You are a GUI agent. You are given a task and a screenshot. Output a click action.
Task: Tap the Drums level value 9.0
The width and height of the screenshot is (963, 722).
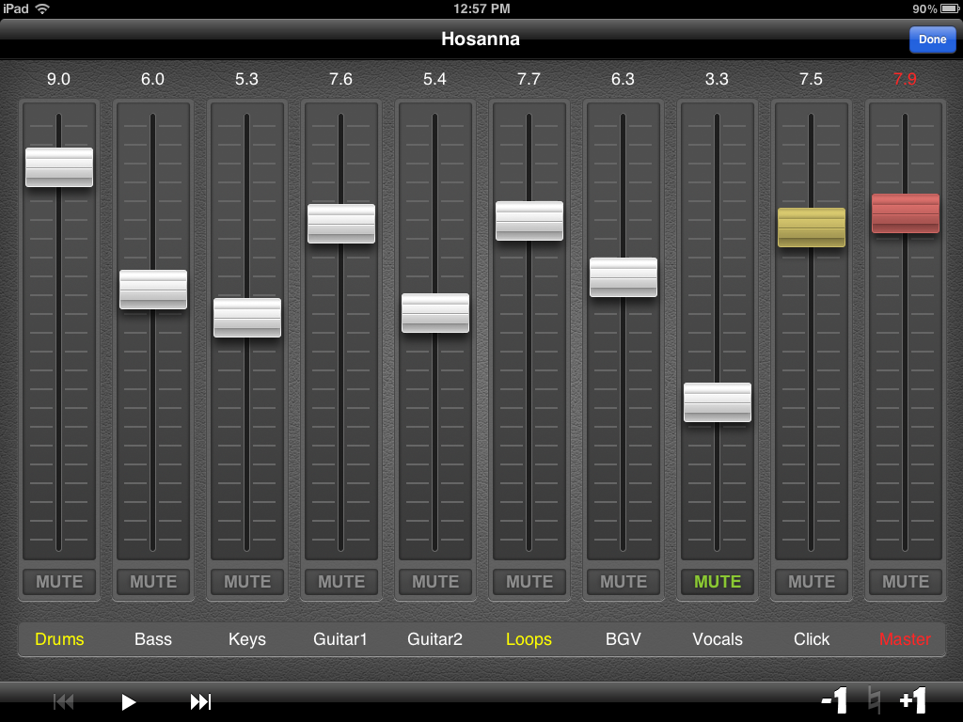pyautogui.click(x=58, y=79)
